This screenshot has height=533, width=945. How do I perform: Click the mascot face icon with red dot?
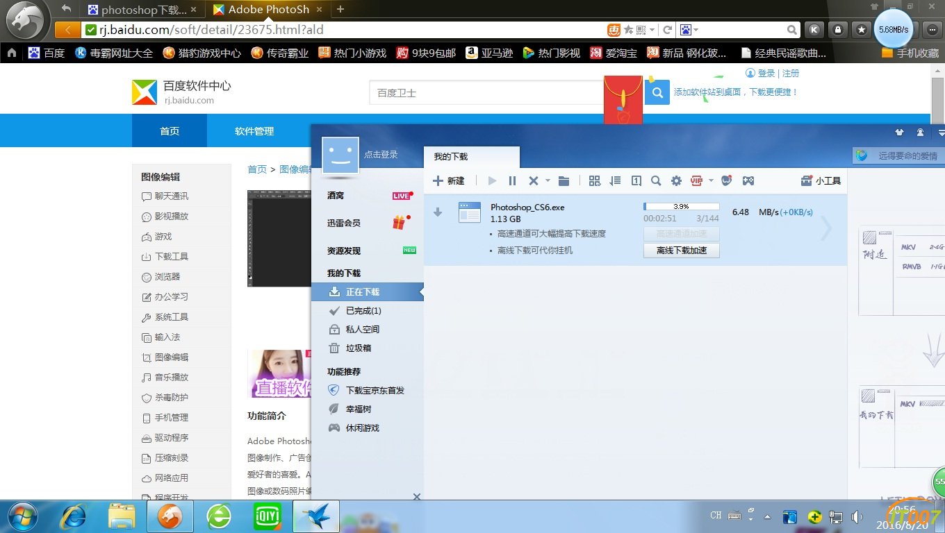pos(727,180)
